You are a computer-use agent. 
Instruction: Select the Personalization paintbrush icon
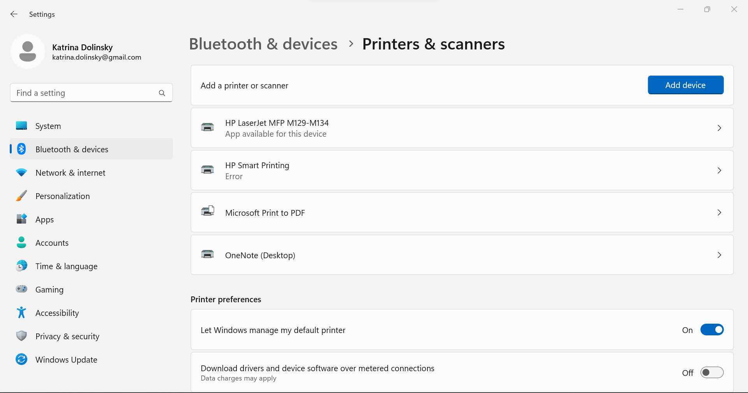[21, 196]
